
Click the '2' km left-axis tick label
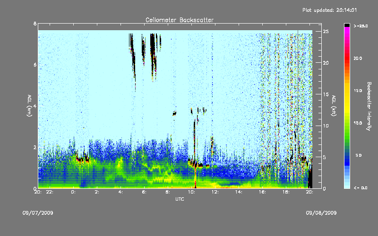(35, 147)
